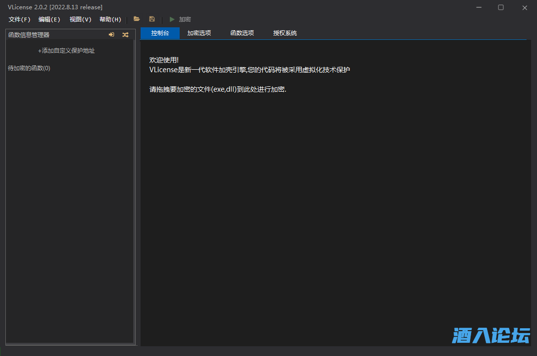The image size is (537, 356).
Task: Click the shuffle icon in function manager header
Action: pos(125,35)
